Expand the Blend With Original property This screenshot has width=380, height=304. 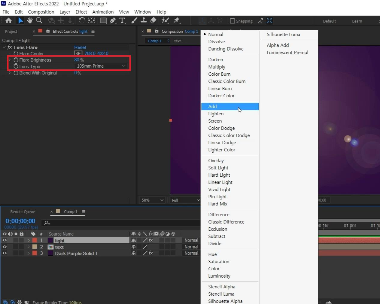point(10,73)
